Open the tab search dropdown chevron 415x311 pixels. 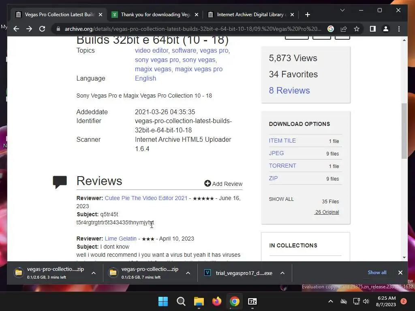pyautogui.click(x=342, y=10)
